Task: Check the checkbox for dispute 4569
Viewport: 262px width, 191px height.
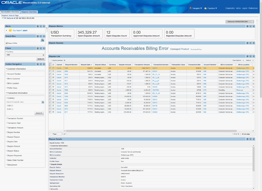Action: tap(50, 74)
